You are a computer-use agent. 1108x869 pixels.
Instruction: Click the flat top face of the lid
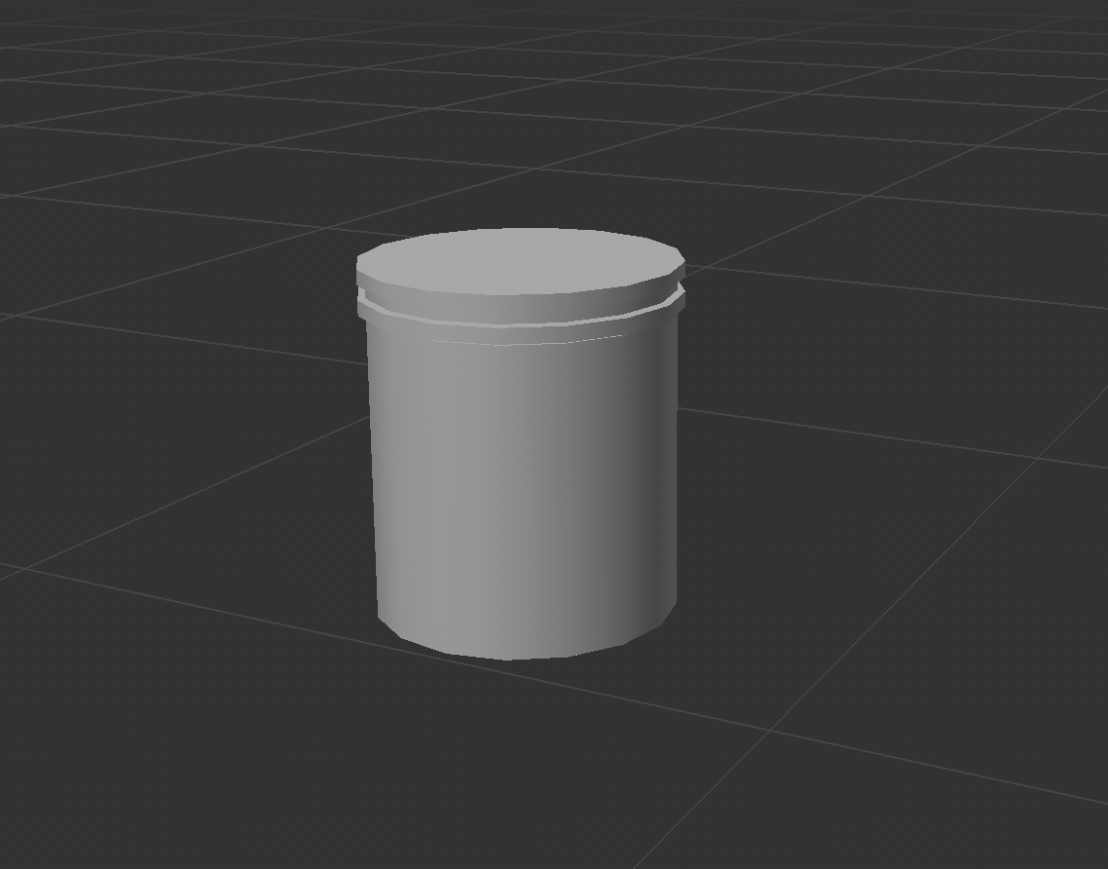click(519, 258)
